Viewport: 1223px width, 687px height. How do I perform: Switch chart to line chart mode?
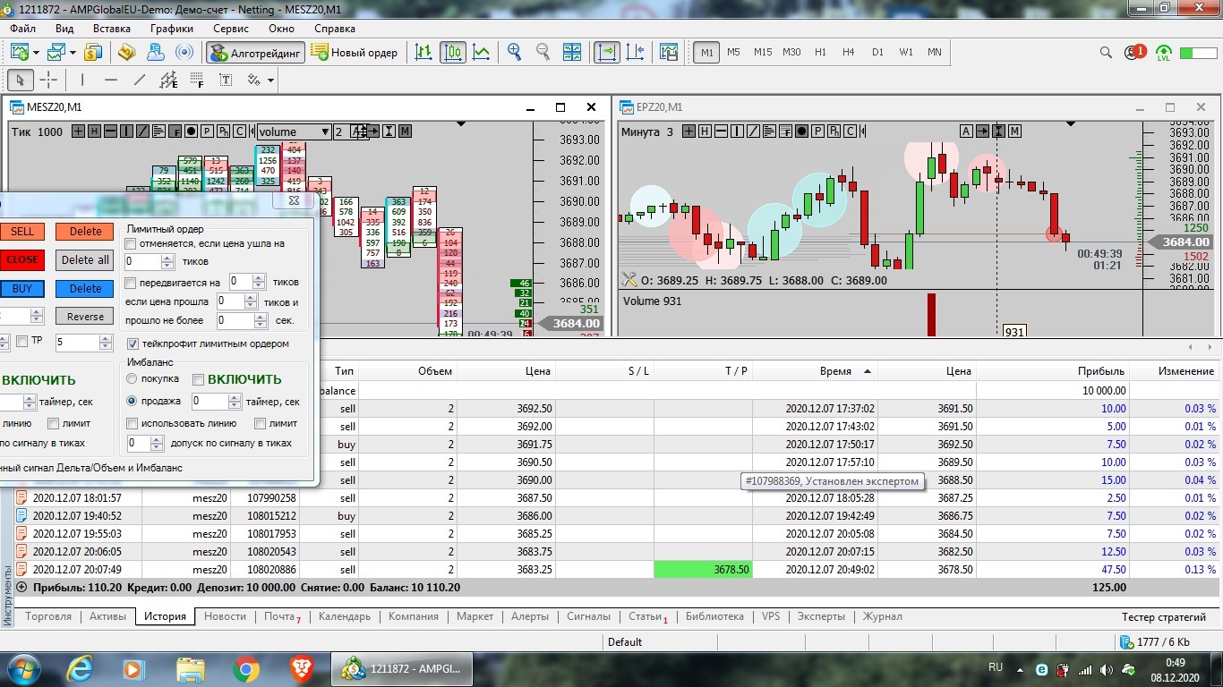point(481,53)
